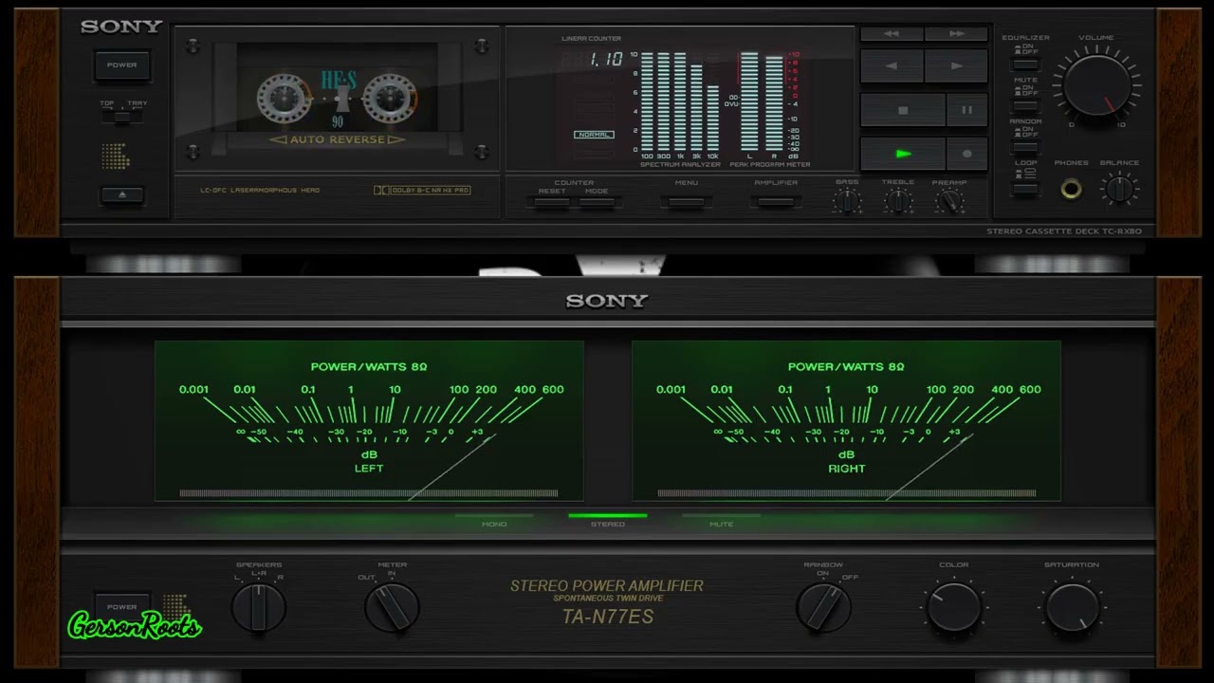The height and width of the screenshot is (683, 1214).
Task: Select the Mono mode indicator
Action: point(494,521)
